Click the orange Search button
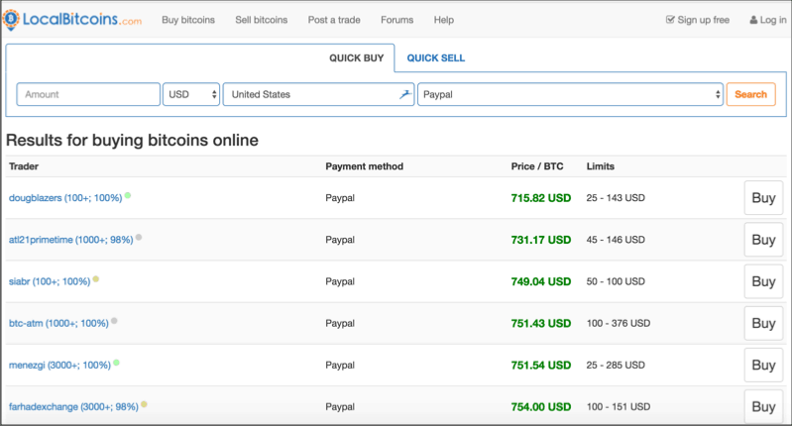Image resolution: width=792 pixels, height=426 pixels. click(x=750, y=94)
